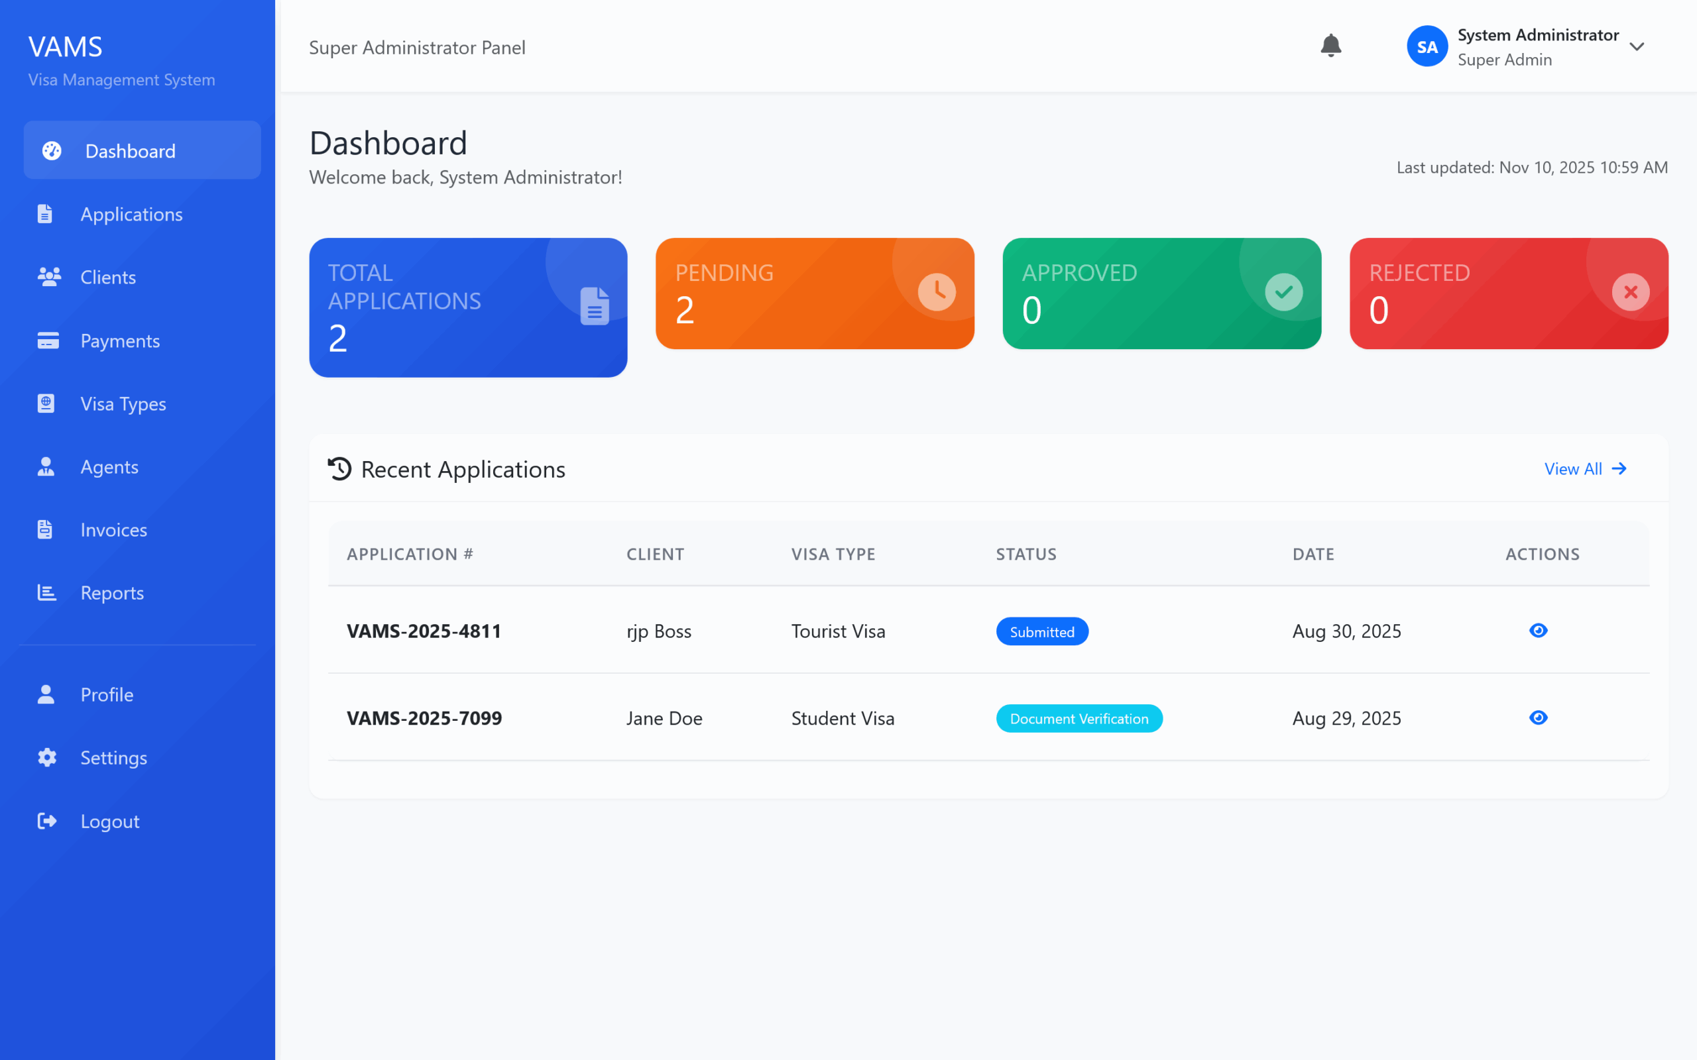
Task: Click the Payments credit card icon
Action: tap(48, 341)
